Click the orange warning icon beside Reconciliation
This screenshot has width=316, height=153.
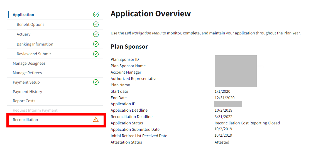click(96, 120)
